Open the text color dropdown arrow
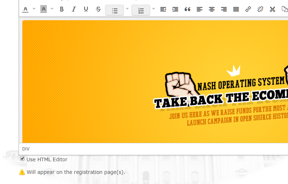 [34, 9]
